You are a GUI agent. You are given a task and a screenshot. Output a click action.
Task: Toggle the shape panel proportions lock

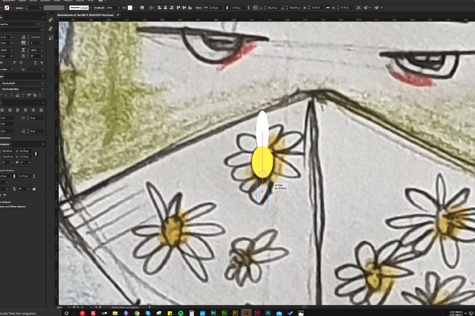14,176
